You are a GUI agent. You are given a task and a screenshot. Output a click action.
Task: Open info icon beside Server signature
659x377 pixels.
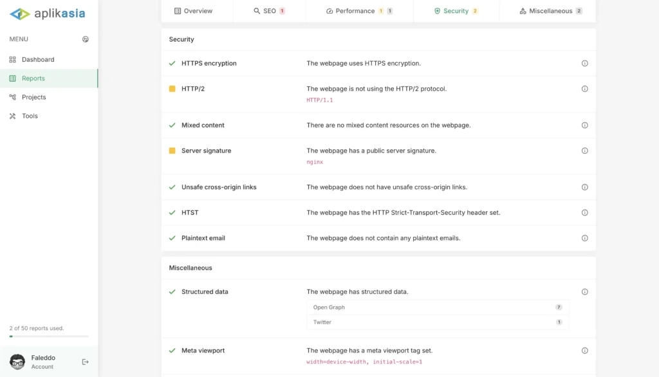pyautogui.click(x=584, y=151)
